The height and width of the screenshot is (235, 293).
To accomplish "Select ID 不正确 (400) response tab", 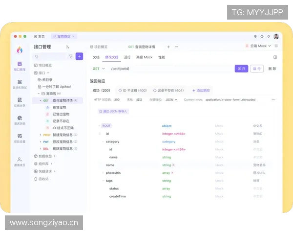I will pos(132,91).
